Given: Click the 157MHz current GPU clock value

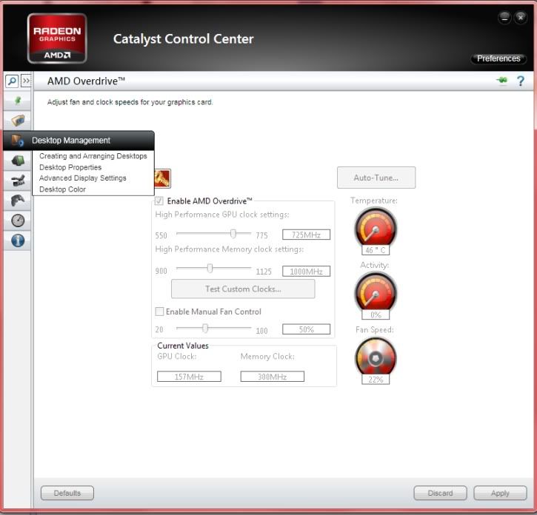Looking at the screenshot, I should 189,377.
